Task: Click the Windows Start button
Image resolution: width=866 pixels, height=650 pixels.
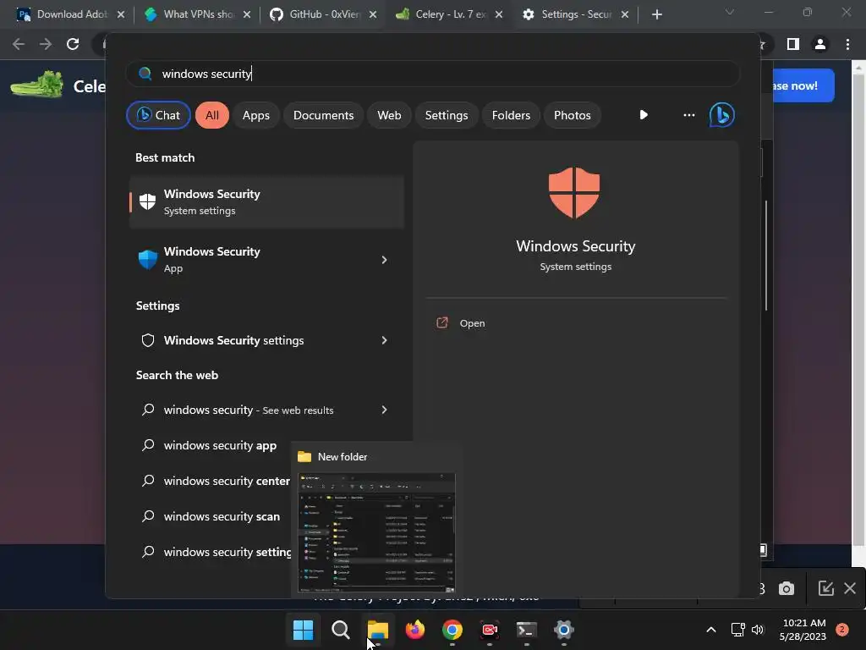Action: (303, 630)
